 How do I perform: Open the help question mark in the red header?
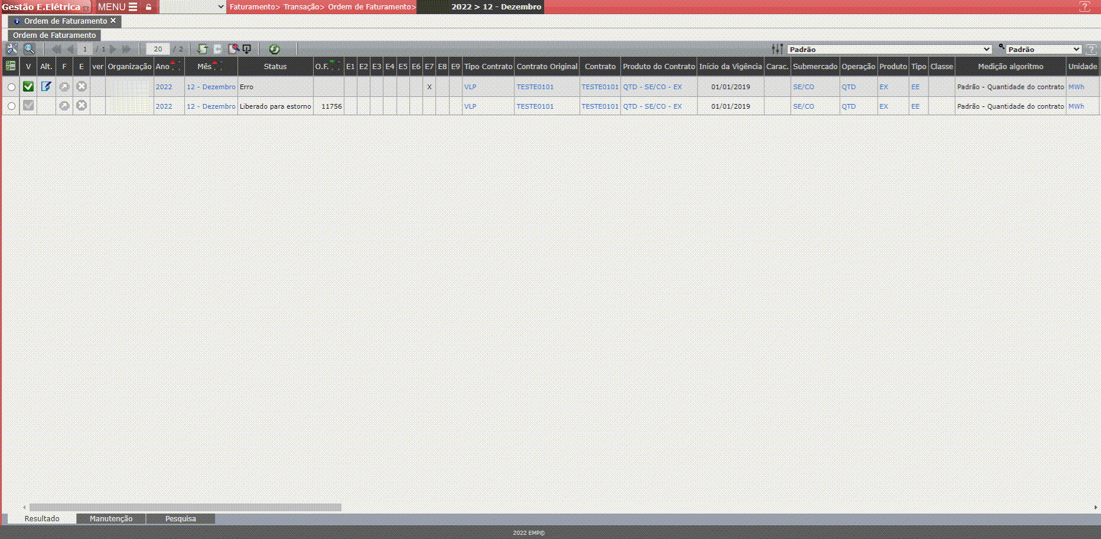(1084, 7)
